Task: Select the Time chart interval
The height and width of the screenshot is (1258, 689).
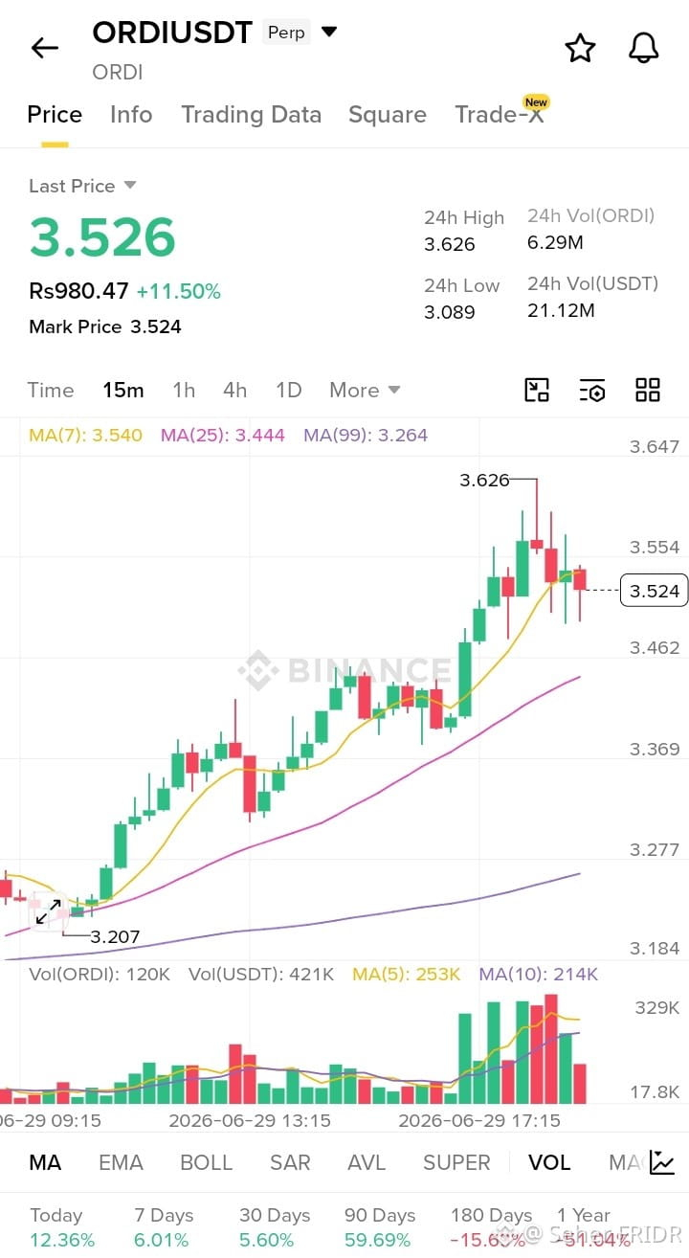Action: 51,390
